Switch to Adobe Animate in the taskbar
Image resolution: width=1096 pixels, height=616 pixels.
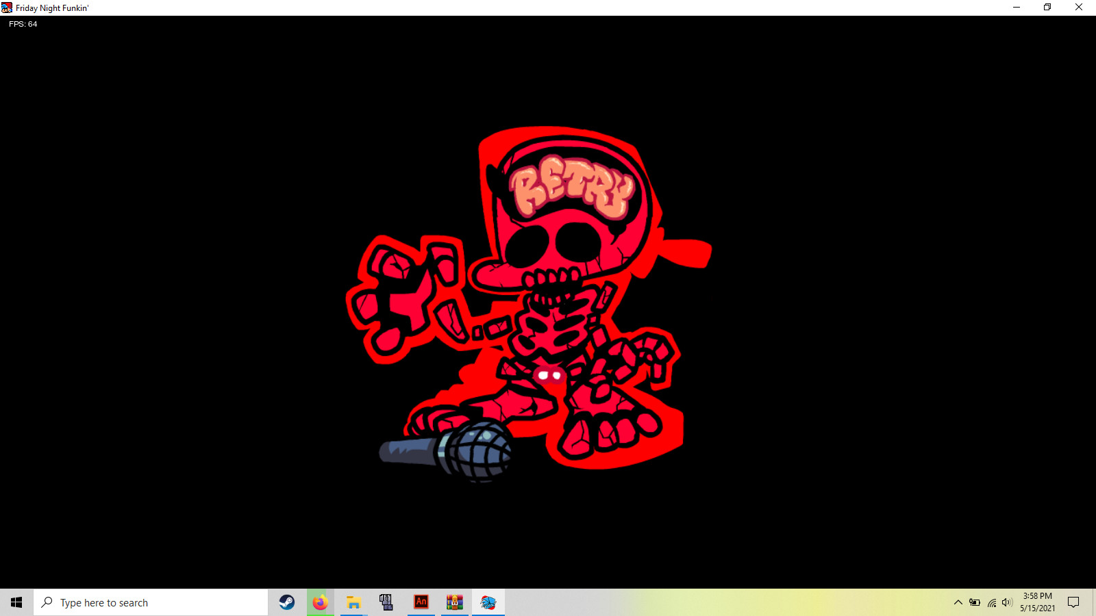point(421,602)
